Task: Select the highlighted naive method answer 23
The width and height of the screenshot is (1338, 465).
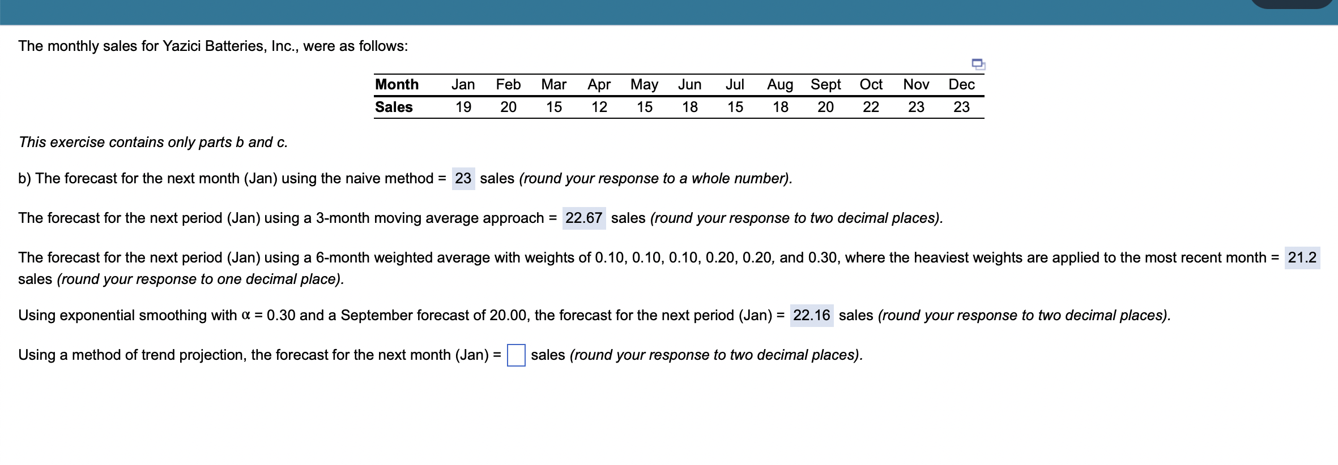Action: point(463,178)
